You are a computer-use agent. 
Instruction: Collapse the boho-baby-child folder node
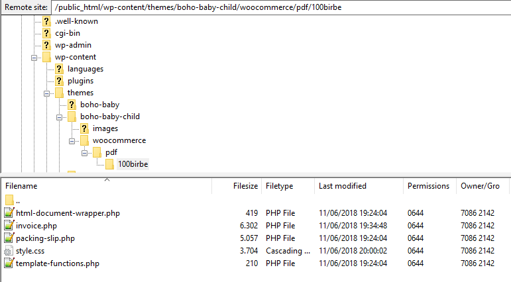(59, 118)
